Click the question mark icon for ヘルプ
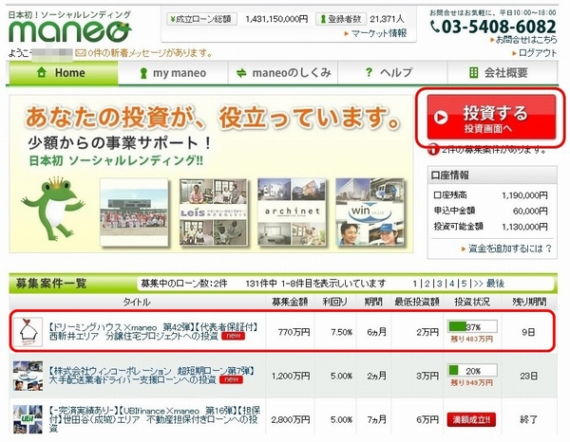The image size is (570, 442). [x=369, y=72]
